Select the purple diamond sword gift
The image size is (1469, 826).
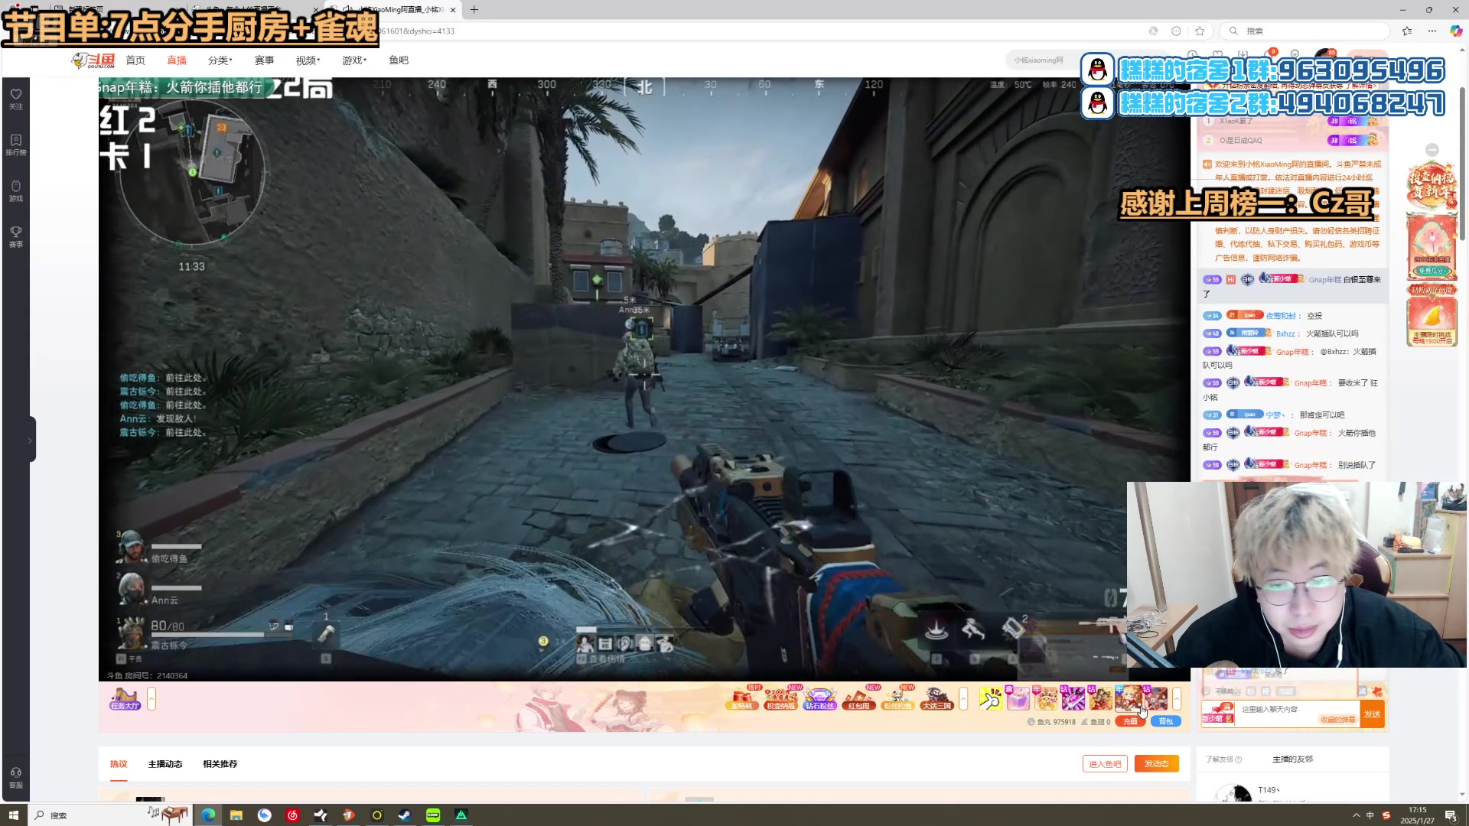1073,698
